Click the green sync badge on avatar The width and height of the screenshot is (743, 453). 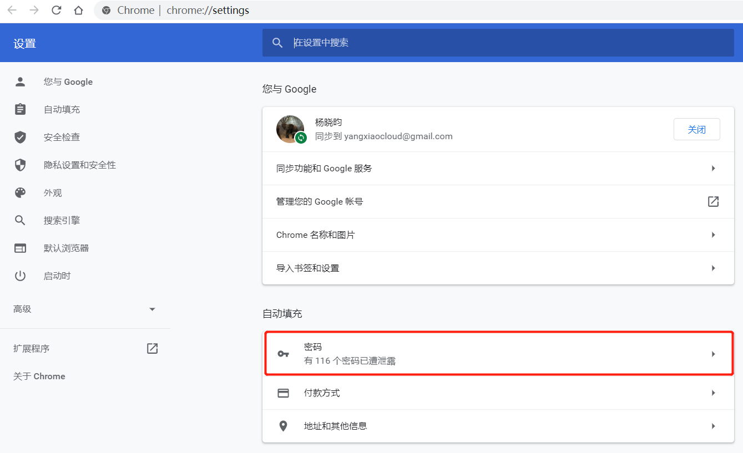[x=301, y=137]
